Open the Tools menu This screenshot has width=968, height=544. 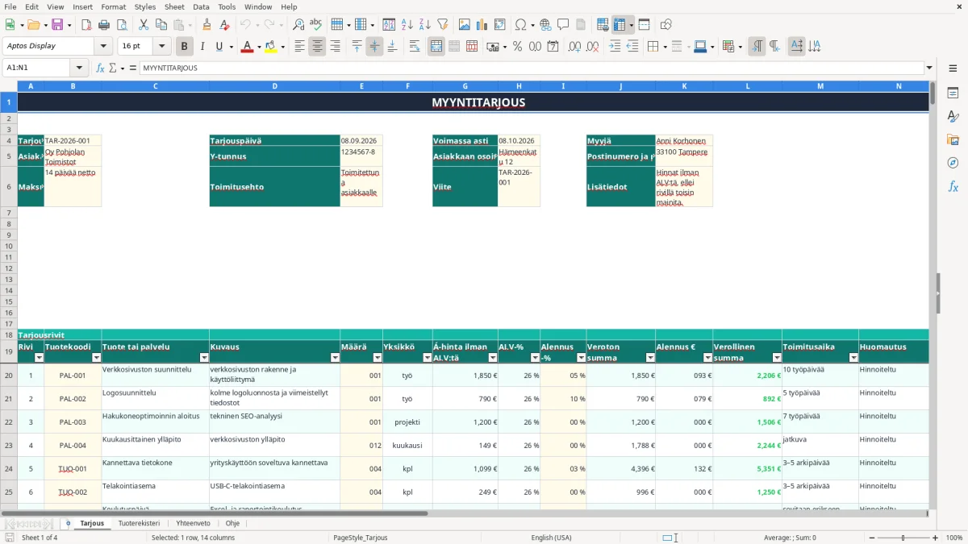pyautogui.click(x=227, y=6)
